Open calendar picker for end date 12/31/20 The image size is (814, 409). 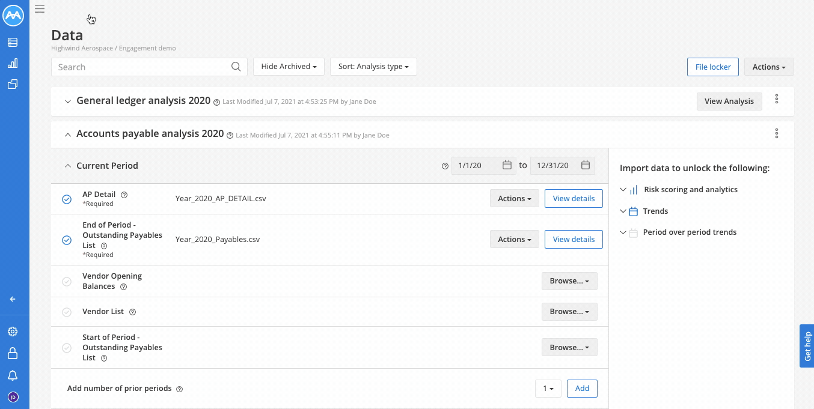(x=586, y=165)
